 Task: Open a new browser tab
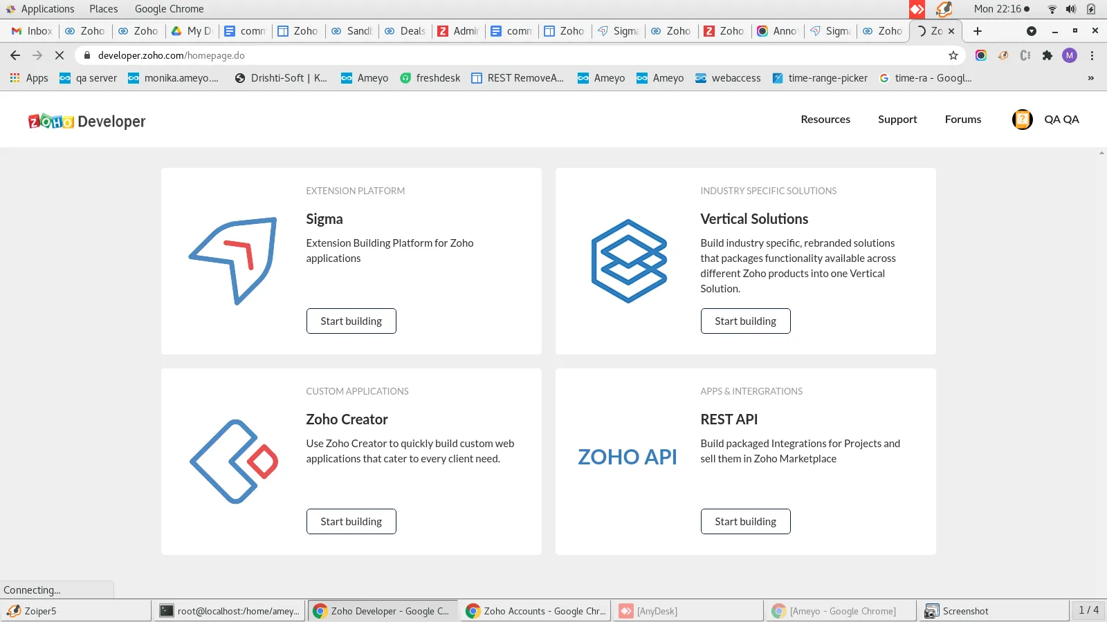click(x=978, y=31)
